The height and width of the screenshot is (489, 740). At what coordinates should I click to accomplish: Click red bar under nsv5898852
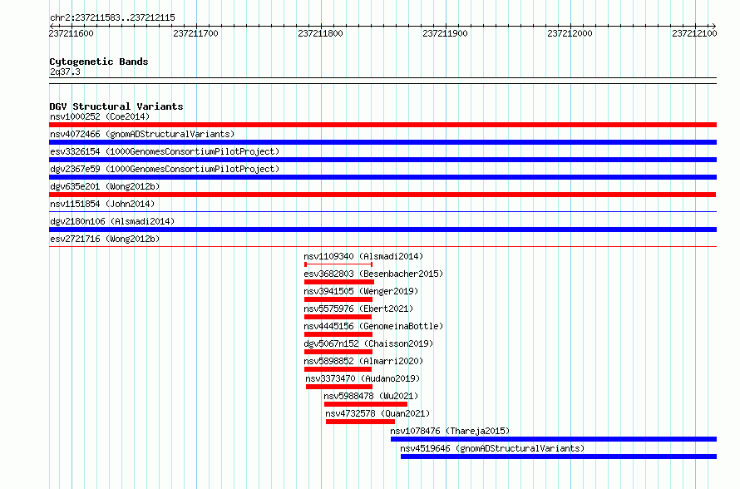click(x=338, y=369)
